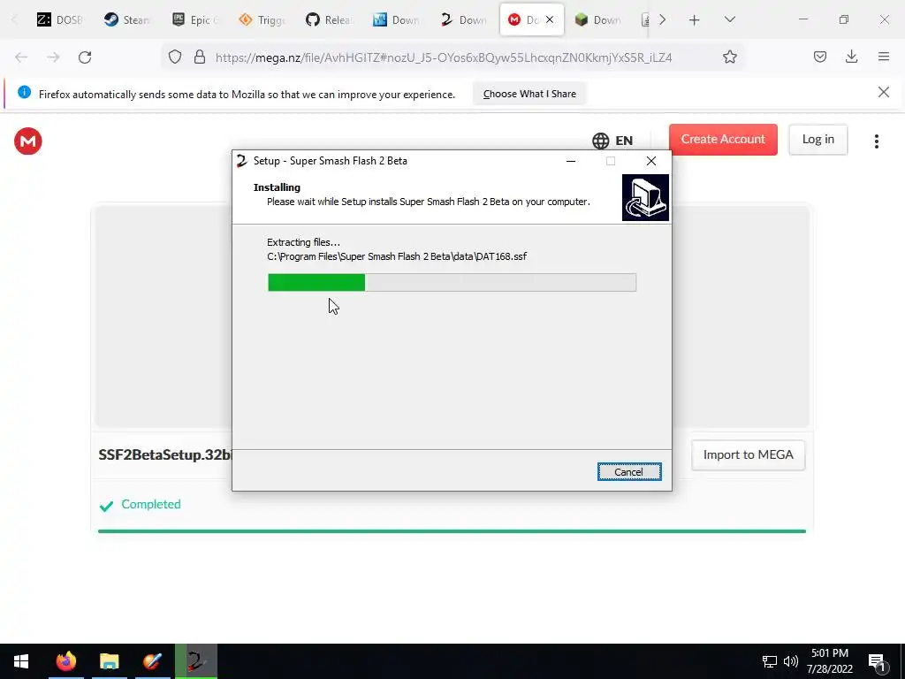The width and height of the screenshot is (905, 679).
Task: Open the paint app taskbar icon
Action: pos(152,661)
